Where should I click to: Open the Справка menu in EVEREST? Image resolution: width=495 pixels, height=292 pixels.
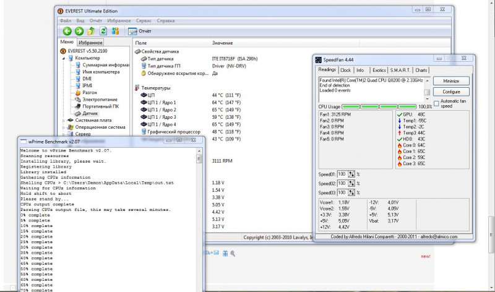165,20
